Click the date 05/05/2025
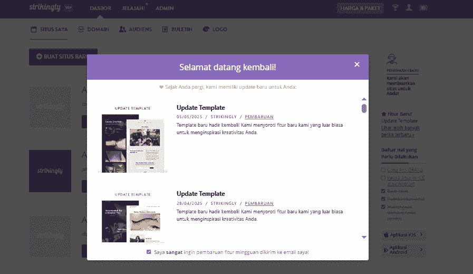The image size is (473, 274). point(189,117)
